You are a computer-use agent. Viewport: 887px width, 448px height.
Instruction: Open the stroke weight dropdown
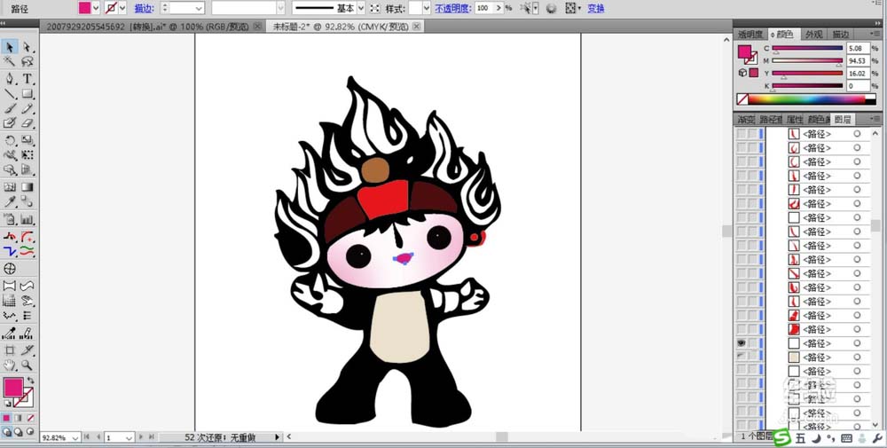(199, 8)
